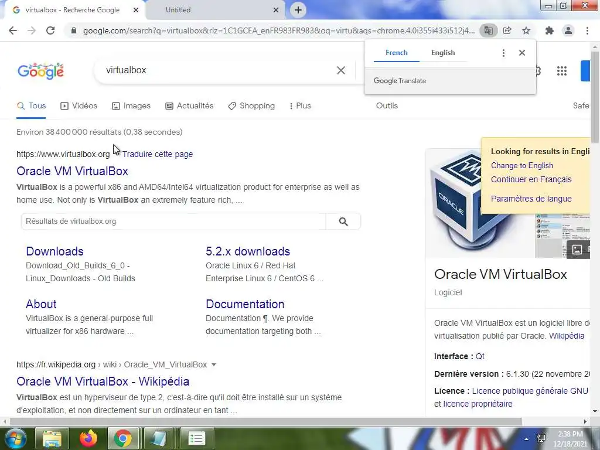The height and width of the screenshot is (450, 600).
Task: Open the Outils search tools
Action: tap(387, 106)
